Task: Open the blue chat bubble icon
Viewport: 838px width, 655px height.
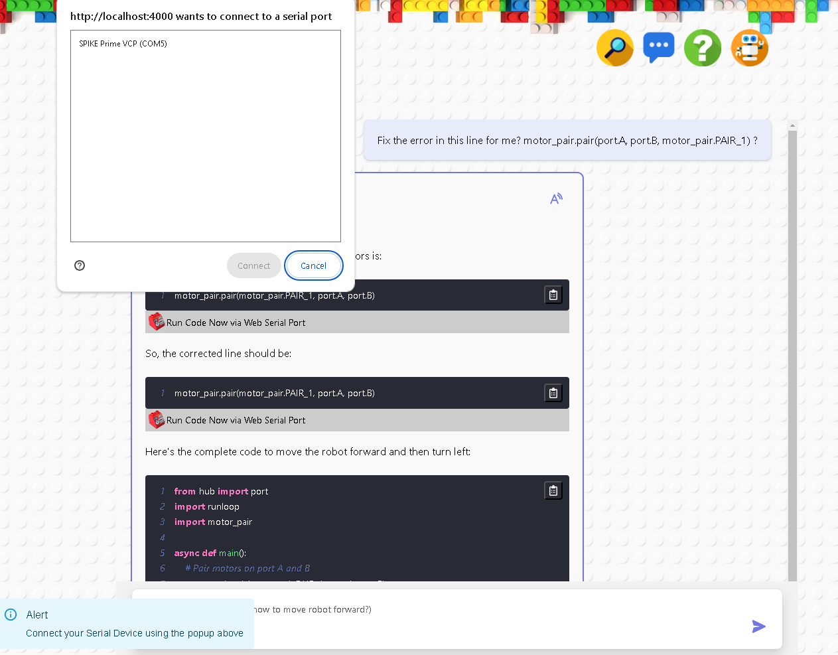Action: point(659,48)
